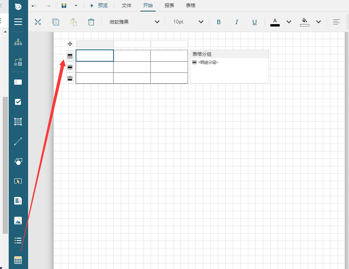Select the Image control in sidebar
Image resolution: width=349 pixels, height=269 pixels.
(18, 220)
